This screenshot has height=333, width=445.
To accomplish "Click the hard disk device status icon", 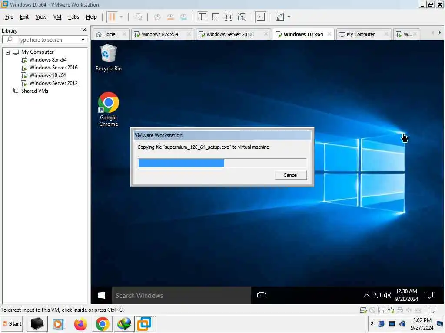I will tap(363, 310).
